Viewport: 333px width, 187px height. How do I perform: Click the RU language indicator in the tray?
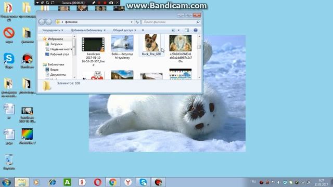point(253,182)
